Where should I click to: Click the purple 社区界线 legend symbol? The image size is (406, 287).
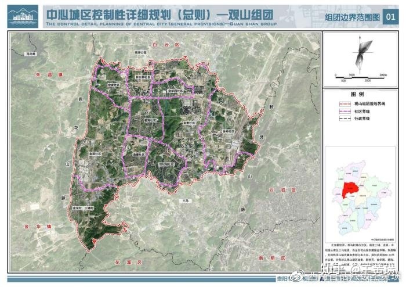[345, 112]
